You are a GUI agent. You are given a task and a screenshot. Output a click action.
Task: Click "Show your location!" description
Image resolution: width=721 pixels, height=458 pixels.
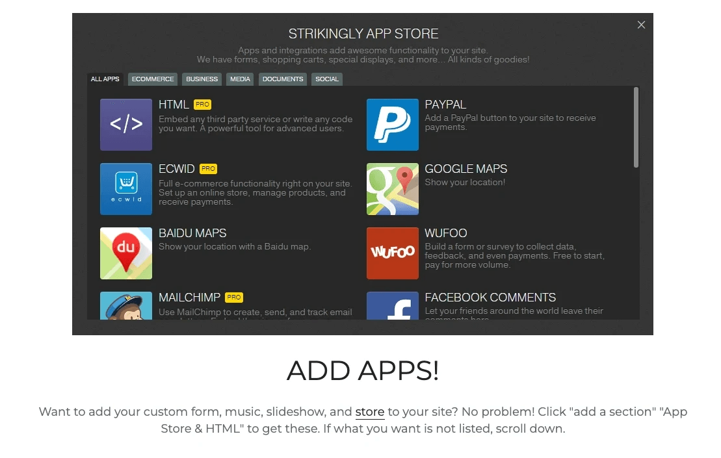pyautogui.click(x=465, y=183)
